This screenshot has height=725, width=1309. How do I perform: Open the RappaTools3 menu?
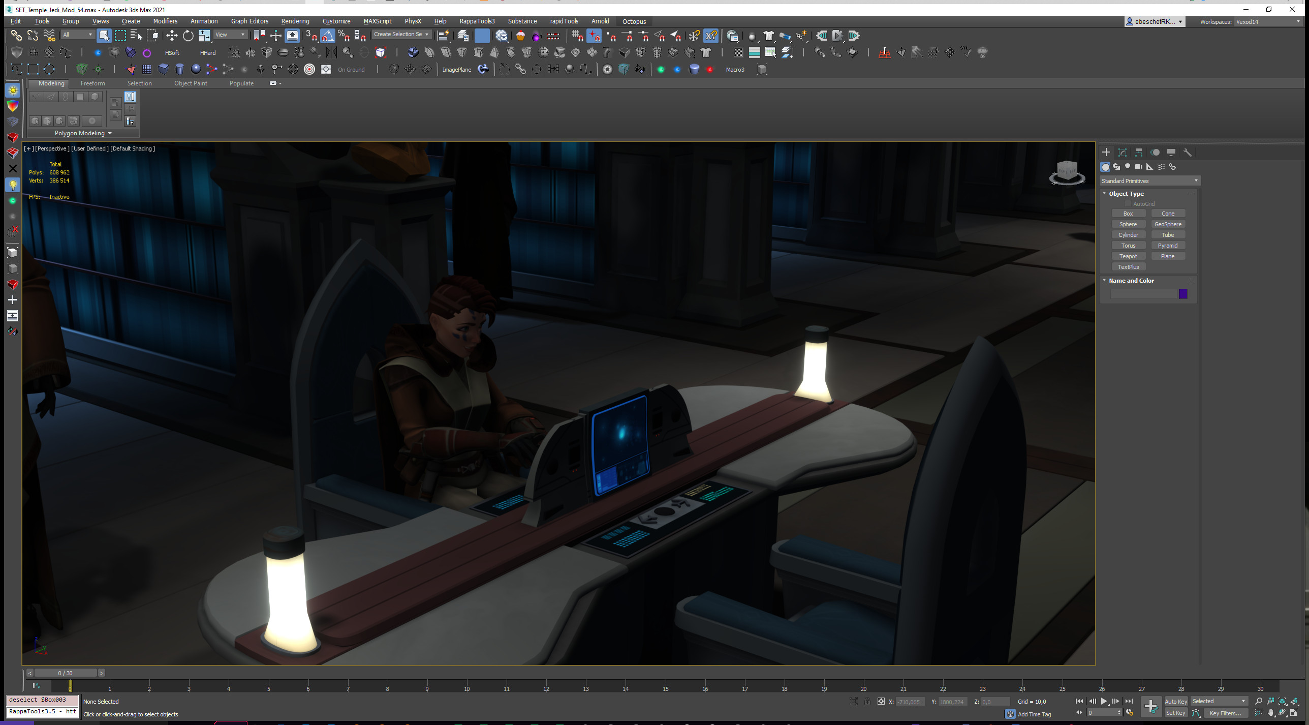(x=477, y=21)
